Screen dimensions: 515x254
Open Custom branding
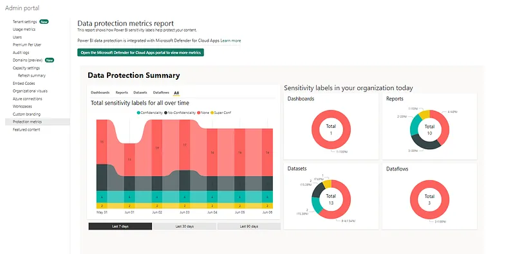(26, 114)
